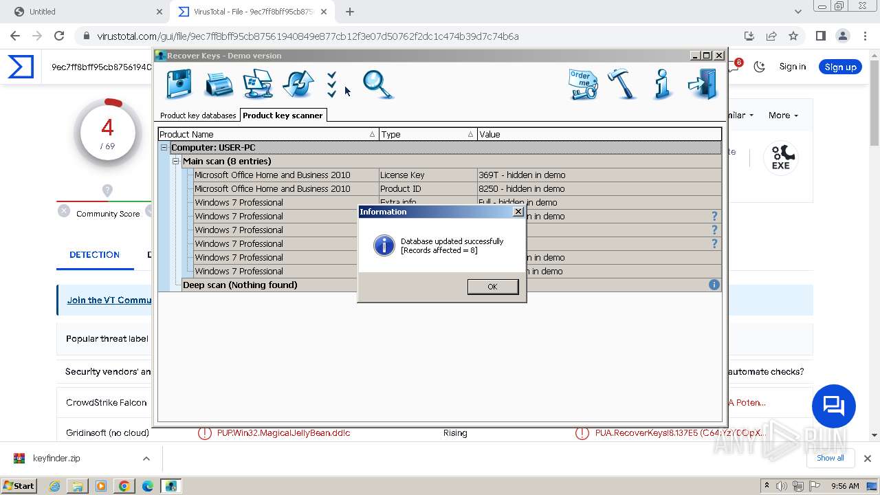Click the Value column header
880x495 pixels.
pyautogui.click(x=599, y=134)
